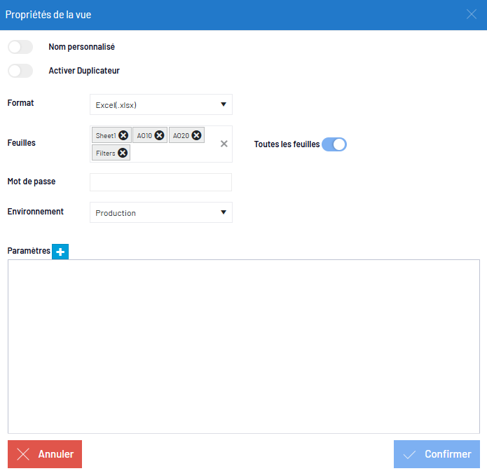Click Annuler to cancel changes
Screen dimensions: 487x471
(45, 454)
